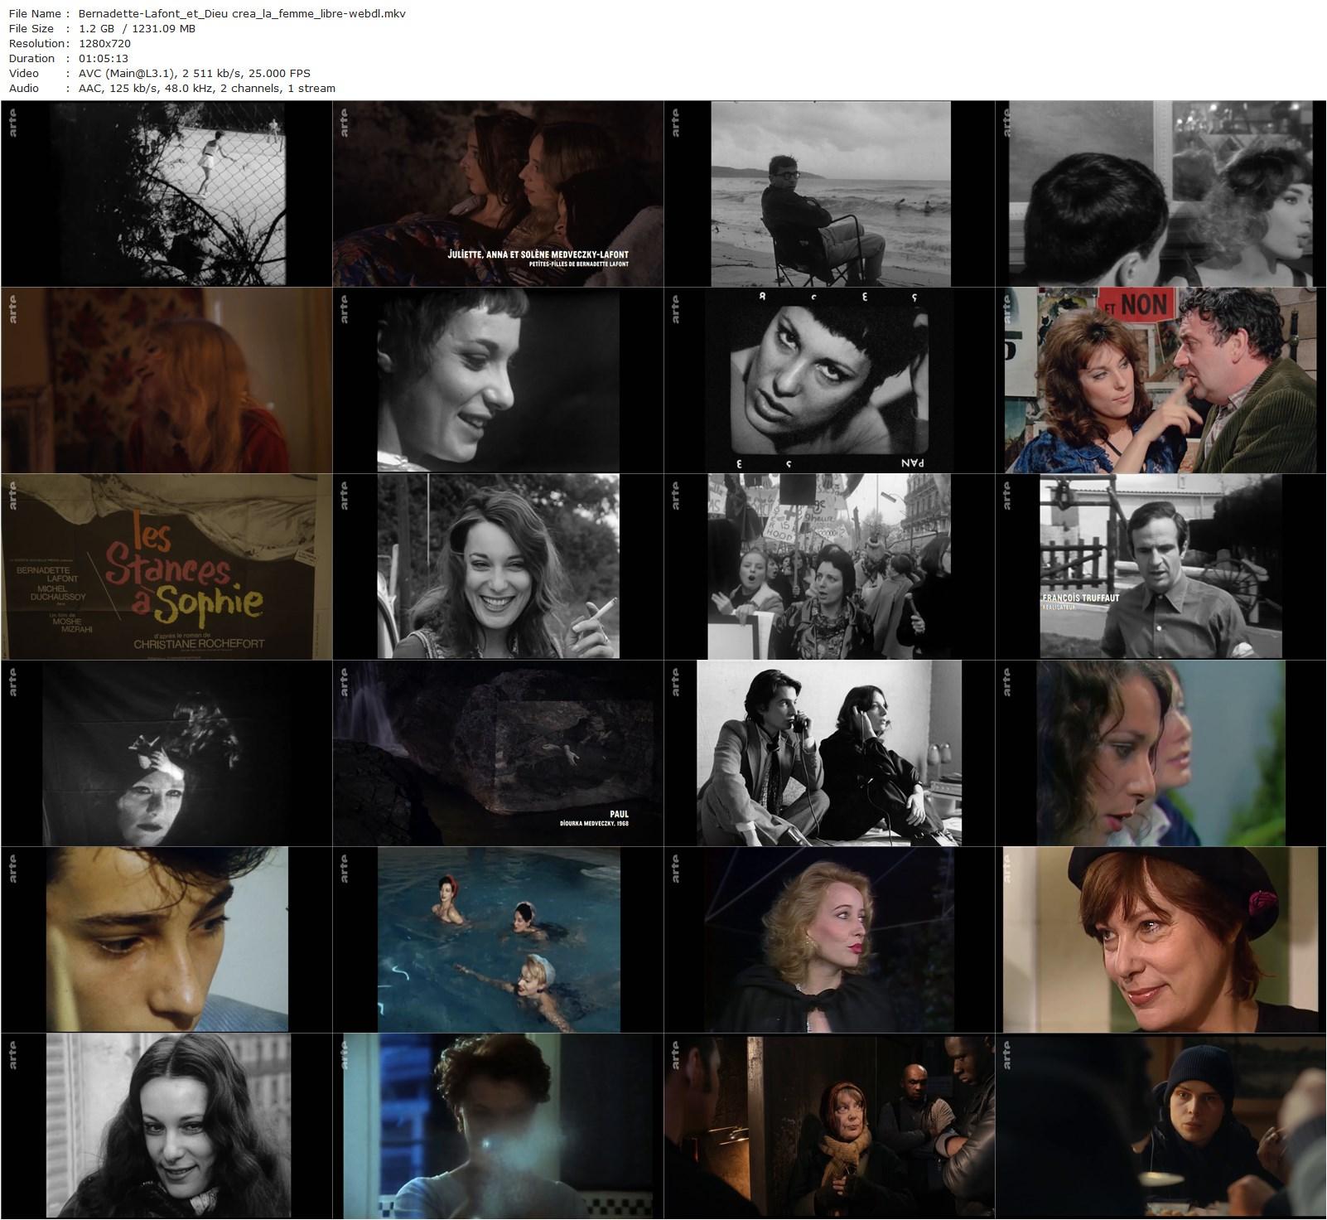Click the swimming pool thumbnail

coord(498,940)
